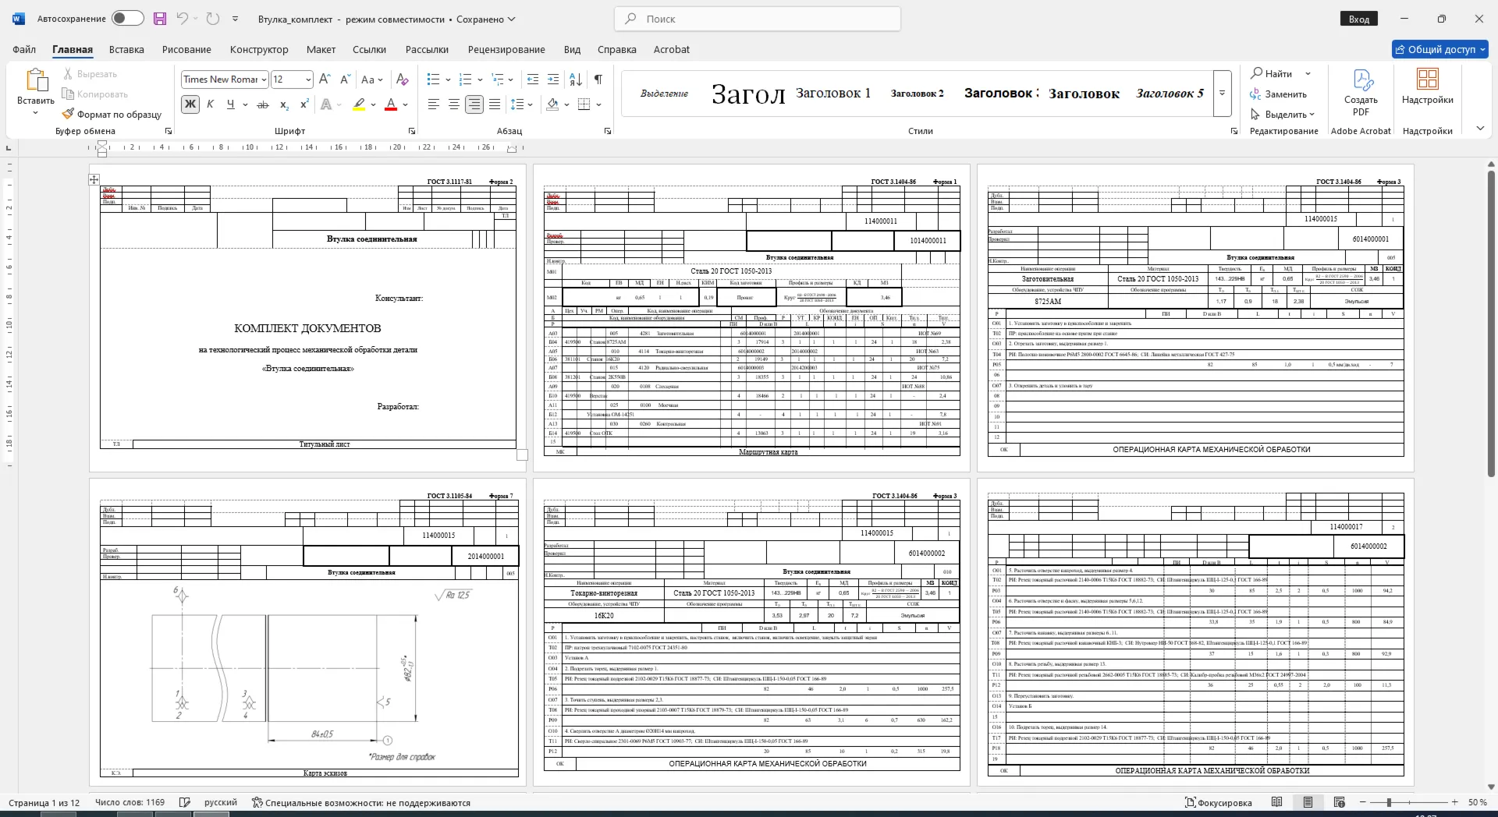Expand the Стили gallery
Image resolution: width=1498 pixels, height=817 pixels.
point(1223,94)
